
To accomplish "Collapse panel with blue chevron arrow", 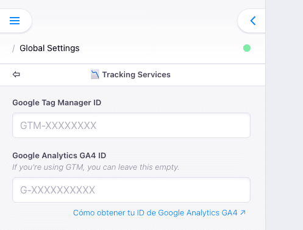I will click(x=253, y=21).
